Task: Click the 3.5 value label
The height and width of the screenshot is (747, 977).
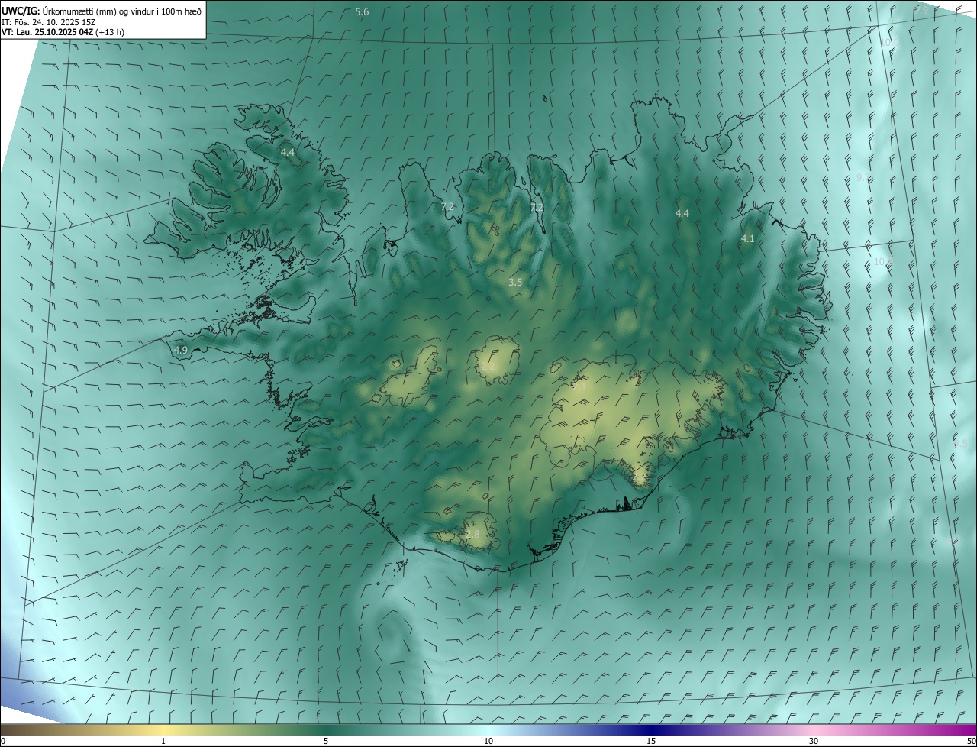Action: [x=515, y=283]
